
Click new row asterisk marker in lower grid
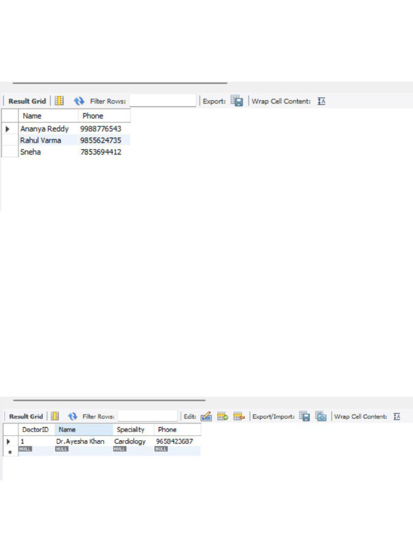coord(10,452)
